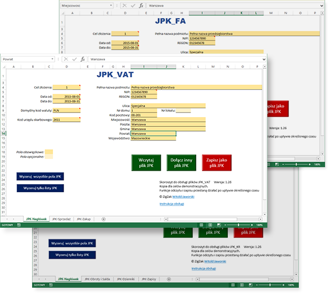Open the JPK-Sprzedaż sheet tab
Viewport: 328px width, 293px height.
pyautogui.click(x=61, y=219)
